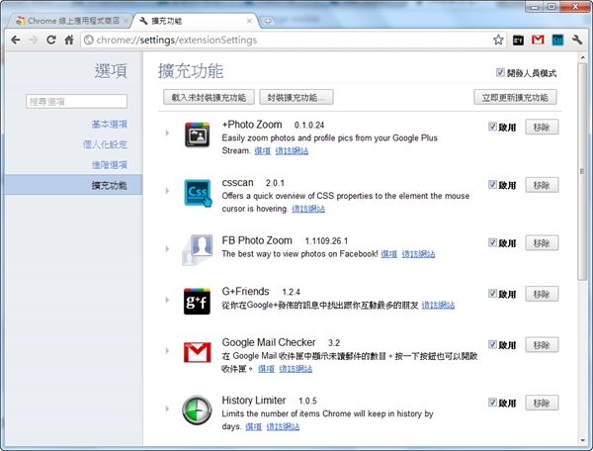Select the 擴充功能 browser tab
The height and width of the screenshot is (451, 593).
[x=195, y=21]
